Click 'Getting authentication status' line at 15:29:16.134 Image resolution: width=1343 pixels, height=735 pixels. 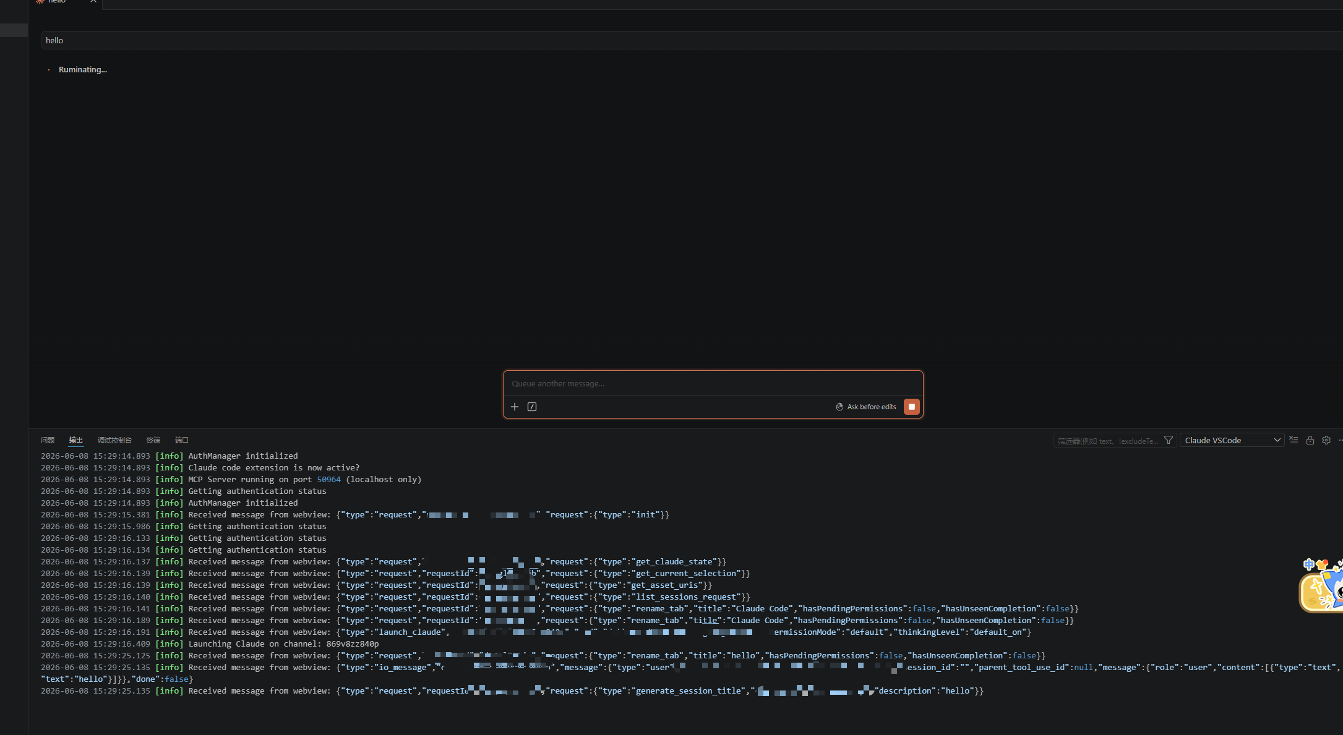tap(257, 550)
